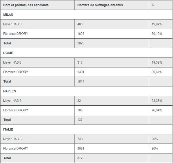Click the cell showing 105 votes
The image size is (173, 163).
tap(80, 110)
